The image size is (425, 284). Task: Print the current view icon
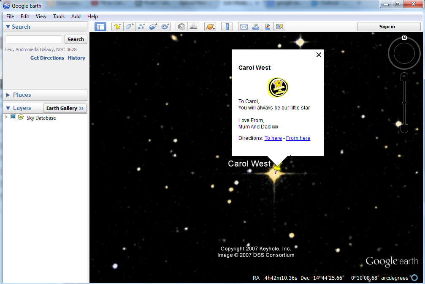coord(256,27)
